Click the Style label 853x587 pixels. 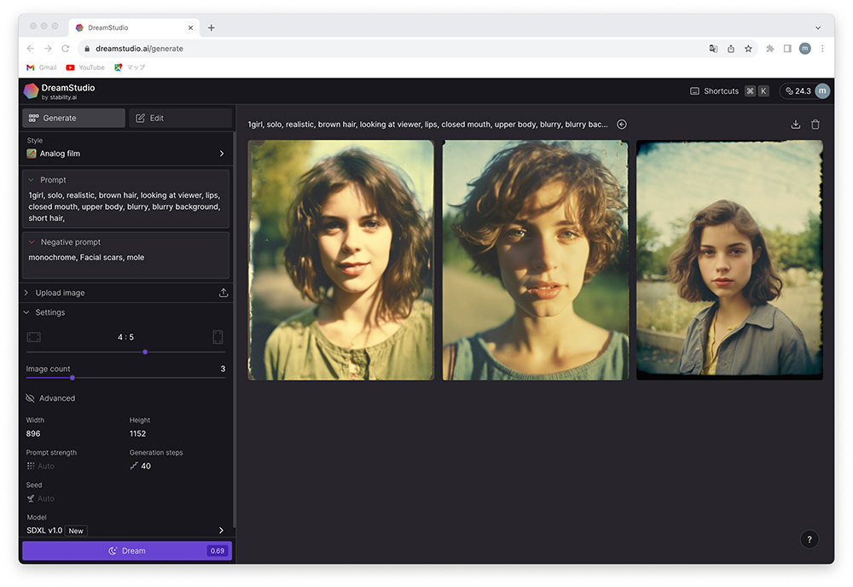coord(35,141)
